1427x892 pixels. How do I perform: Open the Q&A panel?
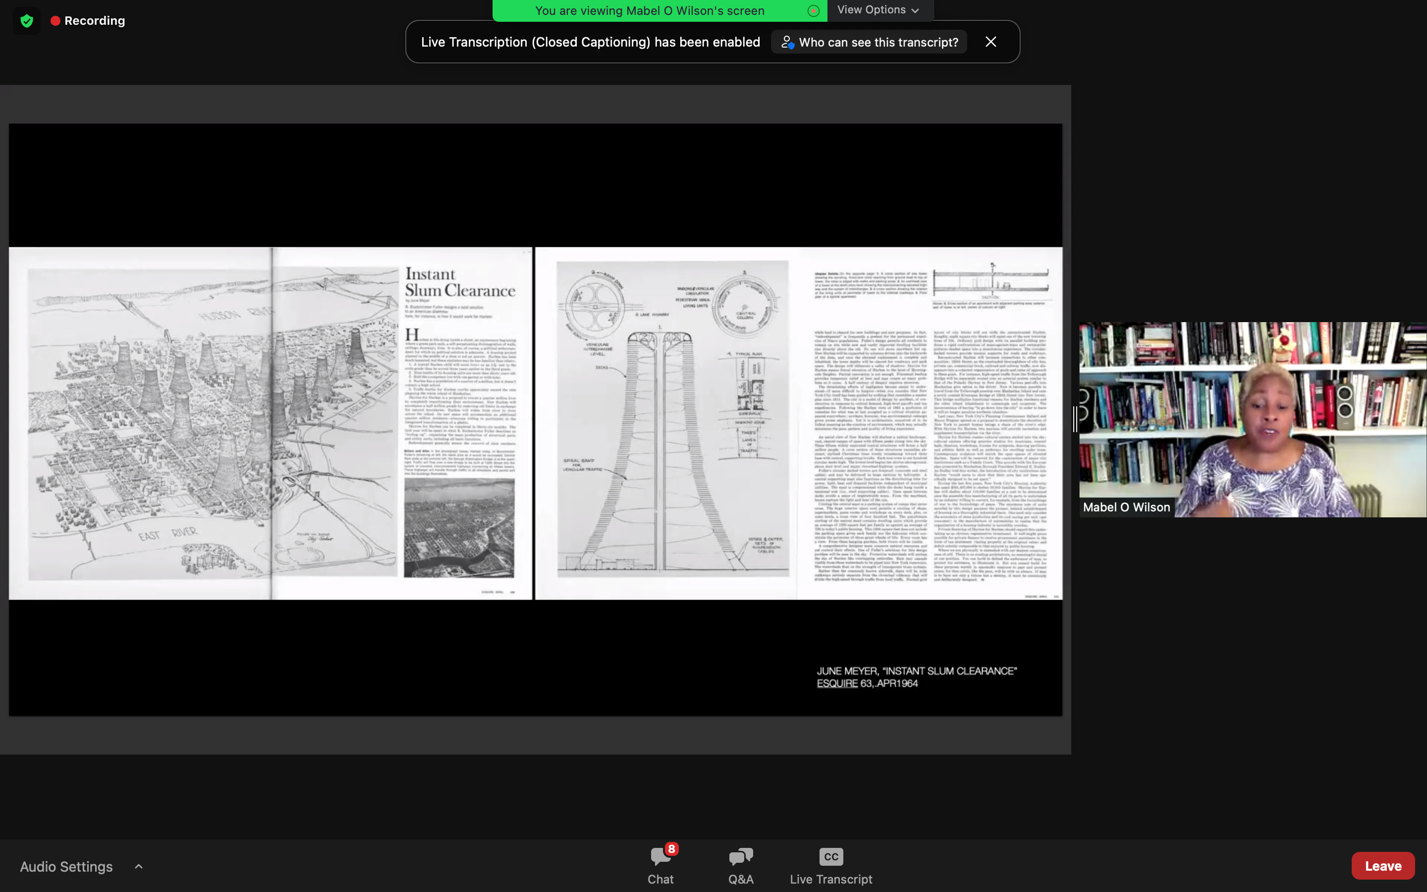coord(741,865)
